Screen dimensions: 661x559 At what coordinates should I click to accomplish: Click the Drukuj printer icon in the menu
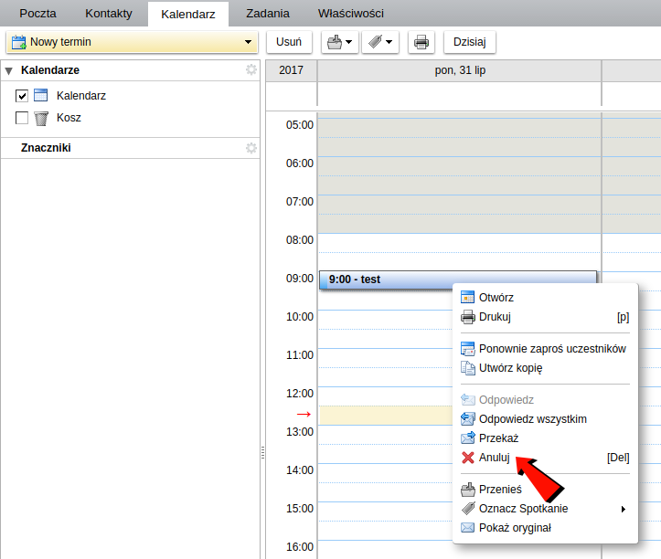(x=468, y=317)
